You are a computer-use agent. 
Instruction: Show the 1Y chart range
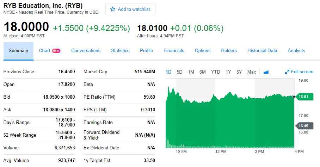pyautogui.click(x=228, y=72)
